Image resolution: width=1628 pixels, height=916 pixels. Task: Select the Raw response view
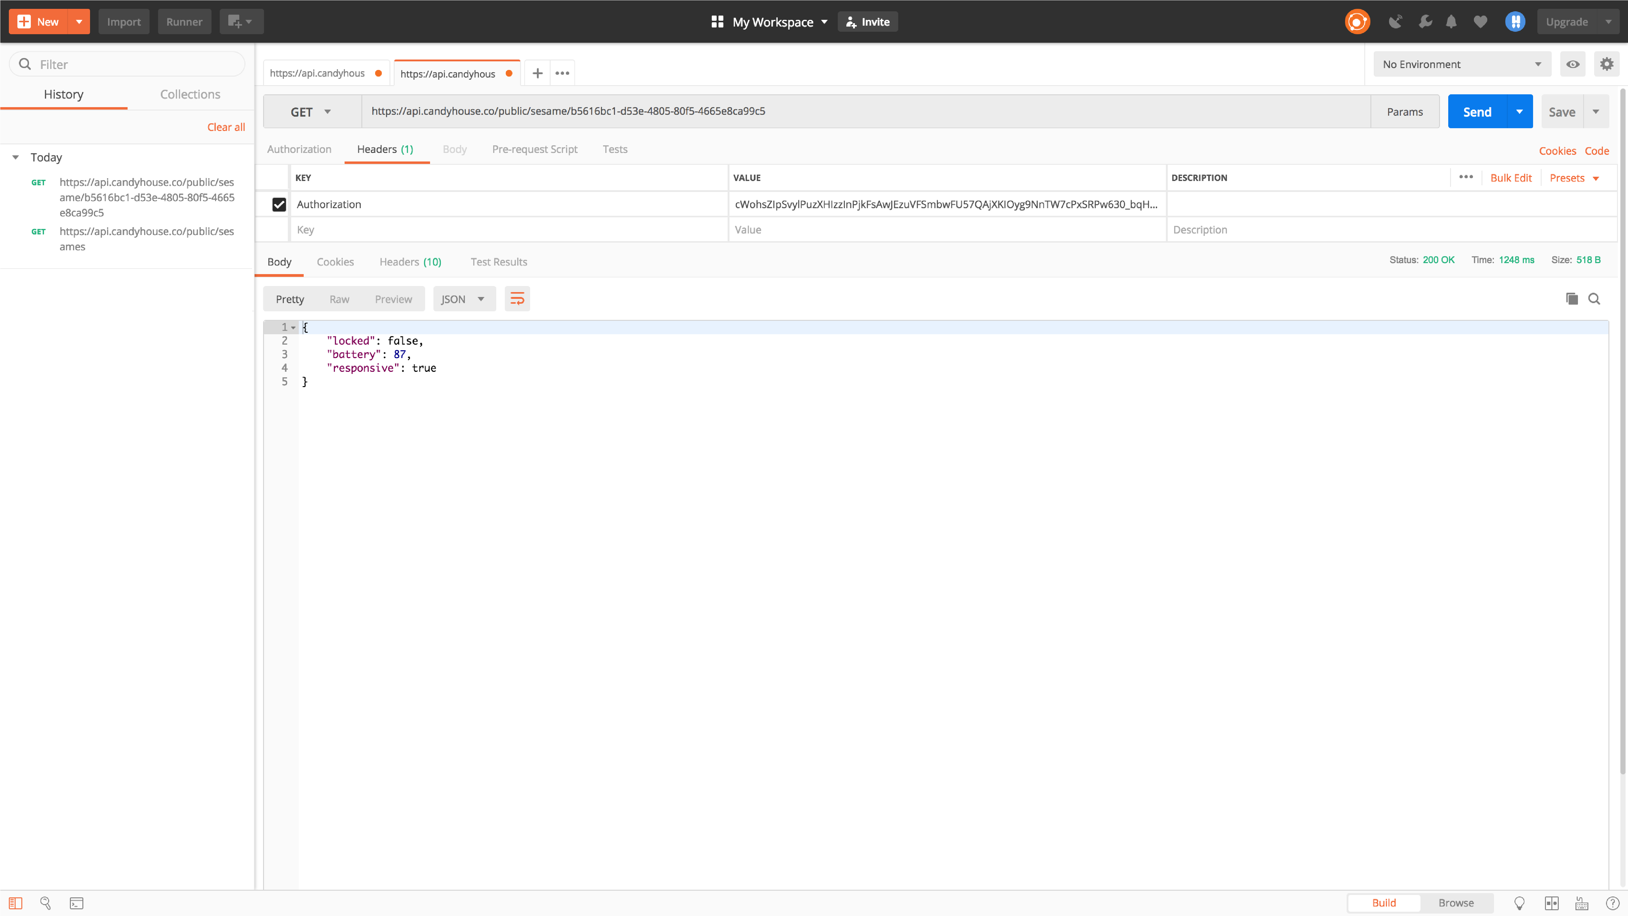(339, 299)
